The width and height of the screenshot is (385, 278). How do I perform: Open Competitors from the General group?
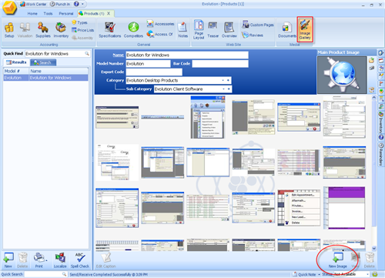tap(133, 30)
